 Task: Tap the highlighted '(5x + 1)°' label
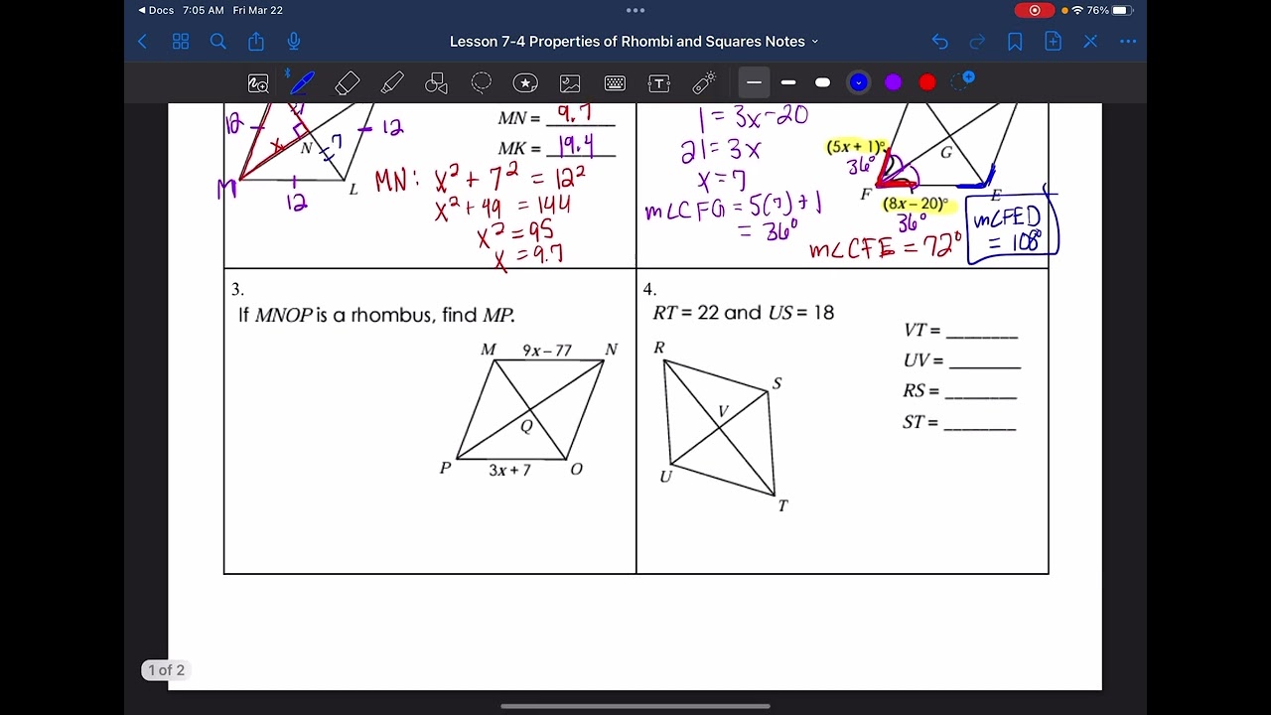(855, 147)
